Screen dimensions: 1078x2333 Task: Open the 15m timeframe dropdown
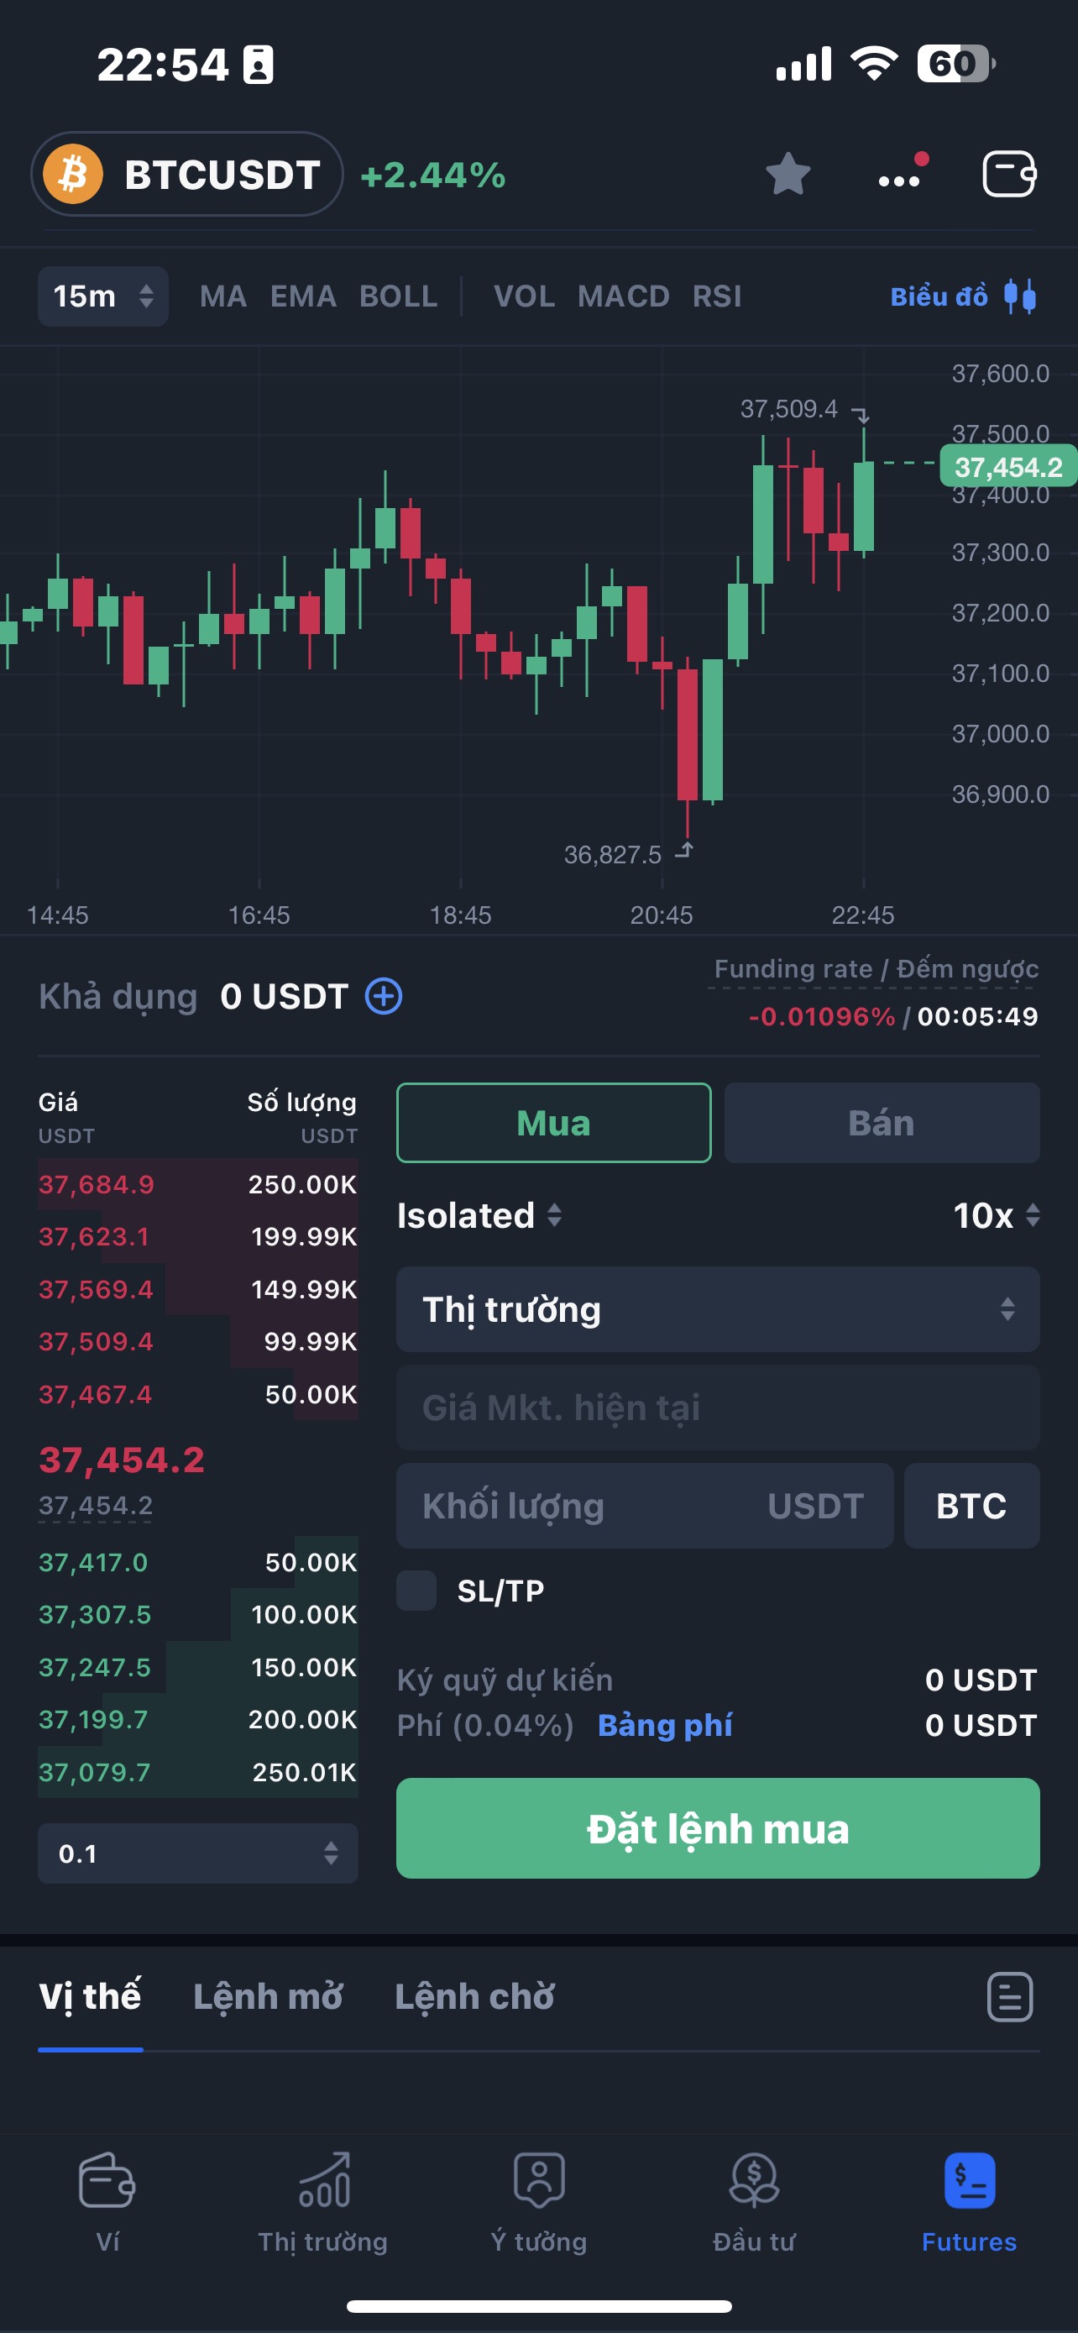click(102, 296)
